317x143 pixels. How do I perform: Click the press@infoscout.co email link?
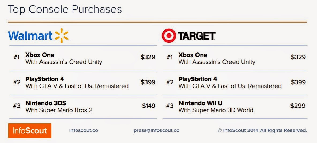[x=157, y=130]
